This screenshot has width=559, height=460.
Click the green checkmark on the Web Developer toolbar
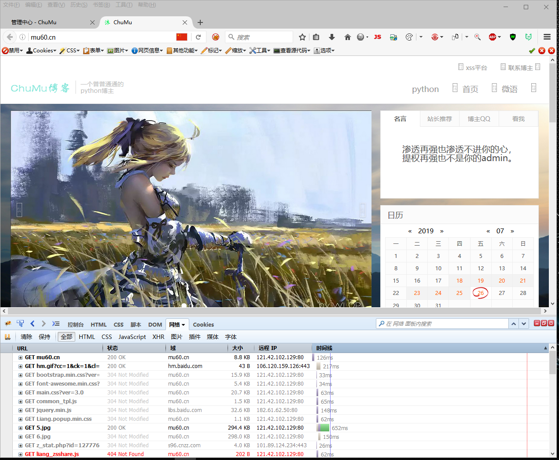click(532, 51)
